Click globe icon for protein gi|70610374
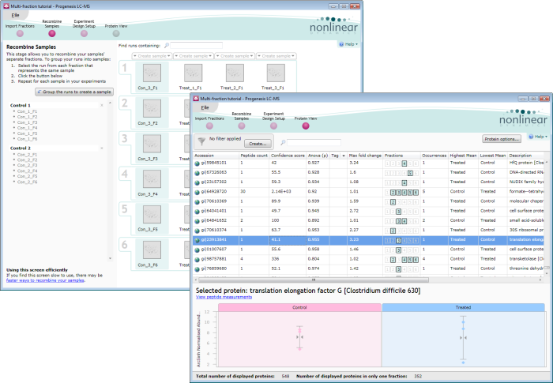The image size is (553, 383). (197, 231)
